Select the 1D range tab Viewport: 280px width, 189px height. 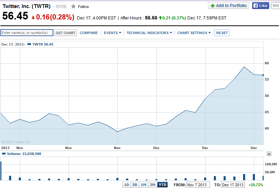[x=127, y=185]
